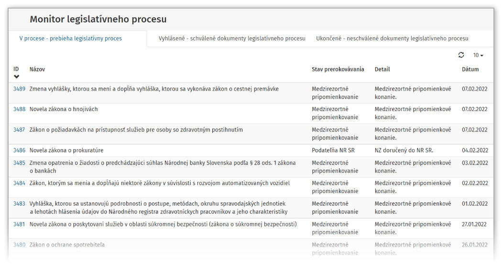
Task: Open the 'Vyhlásené - schválené dokumenty' tab
Action: coord(232,39)
